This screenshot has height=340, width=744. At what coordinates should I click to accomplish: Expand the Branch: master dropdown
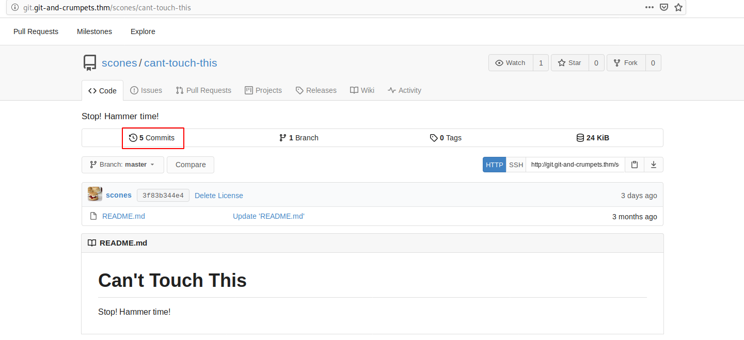pyautogui.click(x=123, y=165)
